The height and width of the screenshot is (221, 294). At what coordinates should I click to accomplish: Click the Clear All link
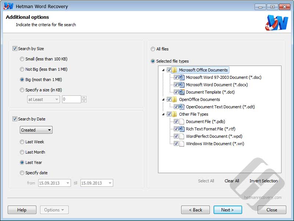click(232, 181)
